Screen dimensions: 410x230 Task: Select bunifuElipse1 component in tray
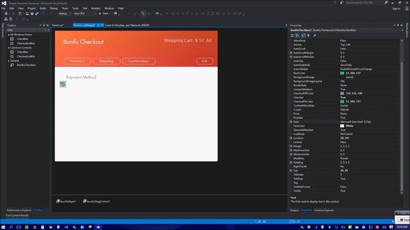(x=66, y=201)
